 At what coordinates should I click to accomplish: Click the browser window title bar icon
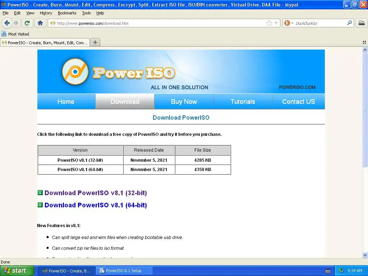click(x=4, y=4)
